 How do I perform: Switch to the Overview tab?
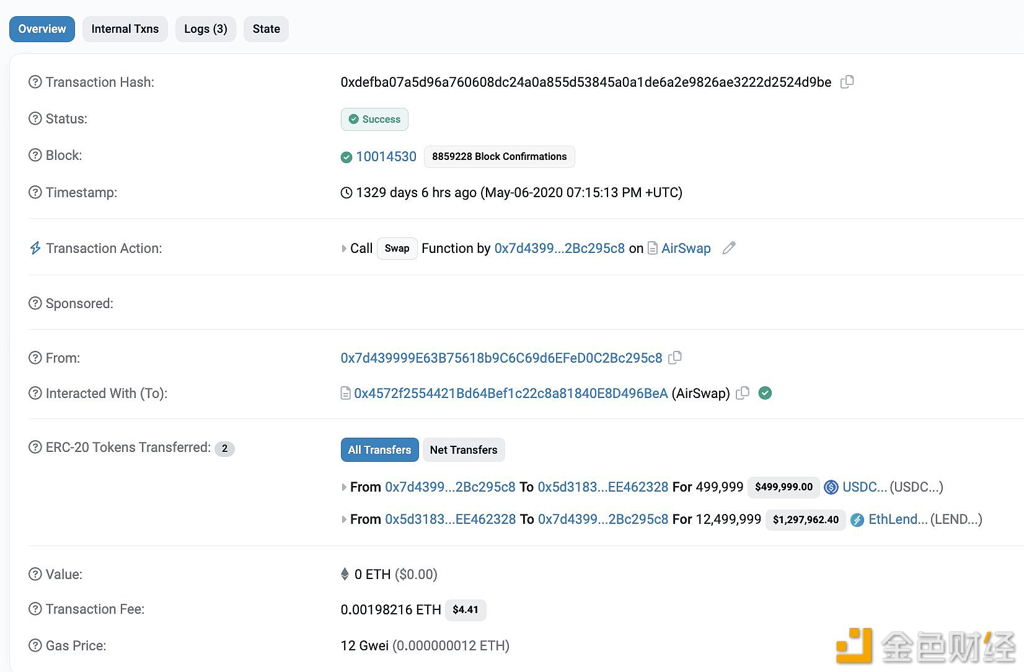coord(42,29)
